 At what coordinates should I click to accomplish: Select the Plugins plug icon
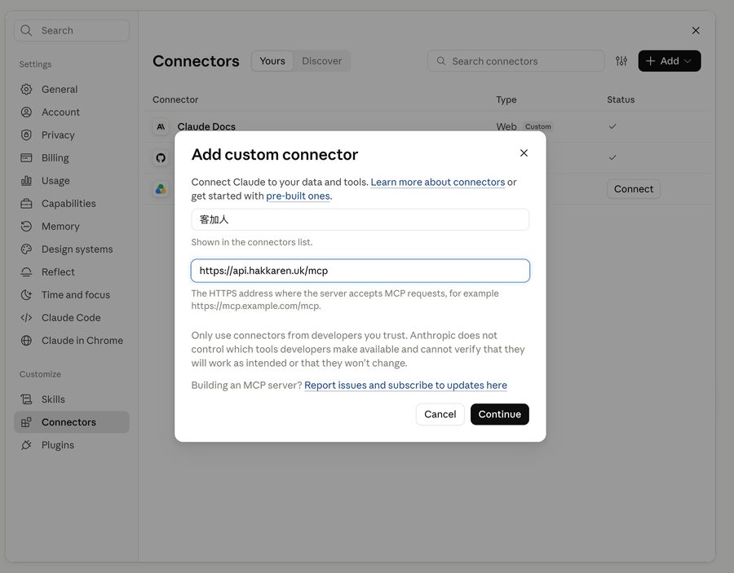pyautogui.click(x=27, y=445)
